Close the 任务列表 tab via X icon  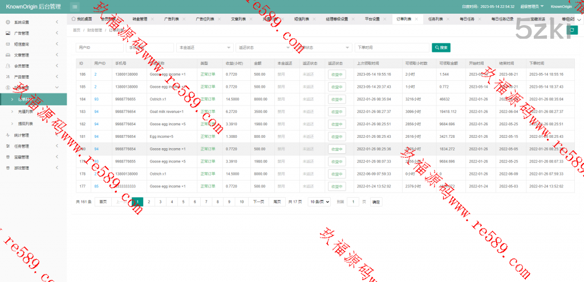(x=448, y=19)
